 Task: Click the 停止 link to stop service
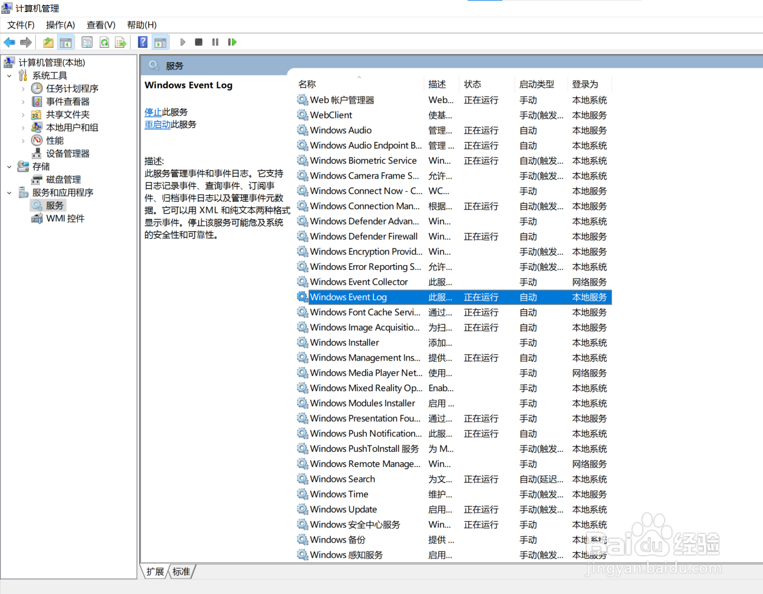coord(153,112)
